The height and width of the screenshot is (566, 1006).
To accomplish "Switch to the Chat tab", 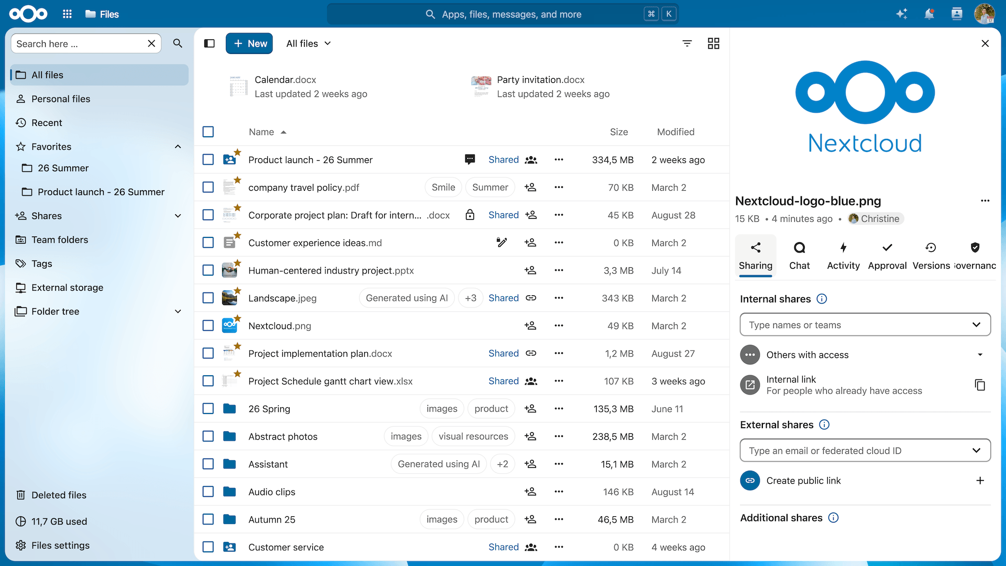I will tap(800, 256).
